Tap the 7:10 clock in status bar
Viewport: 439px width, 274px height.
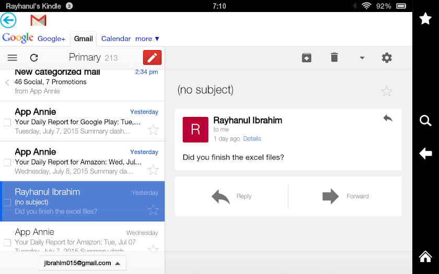click(x=219, y=6)
